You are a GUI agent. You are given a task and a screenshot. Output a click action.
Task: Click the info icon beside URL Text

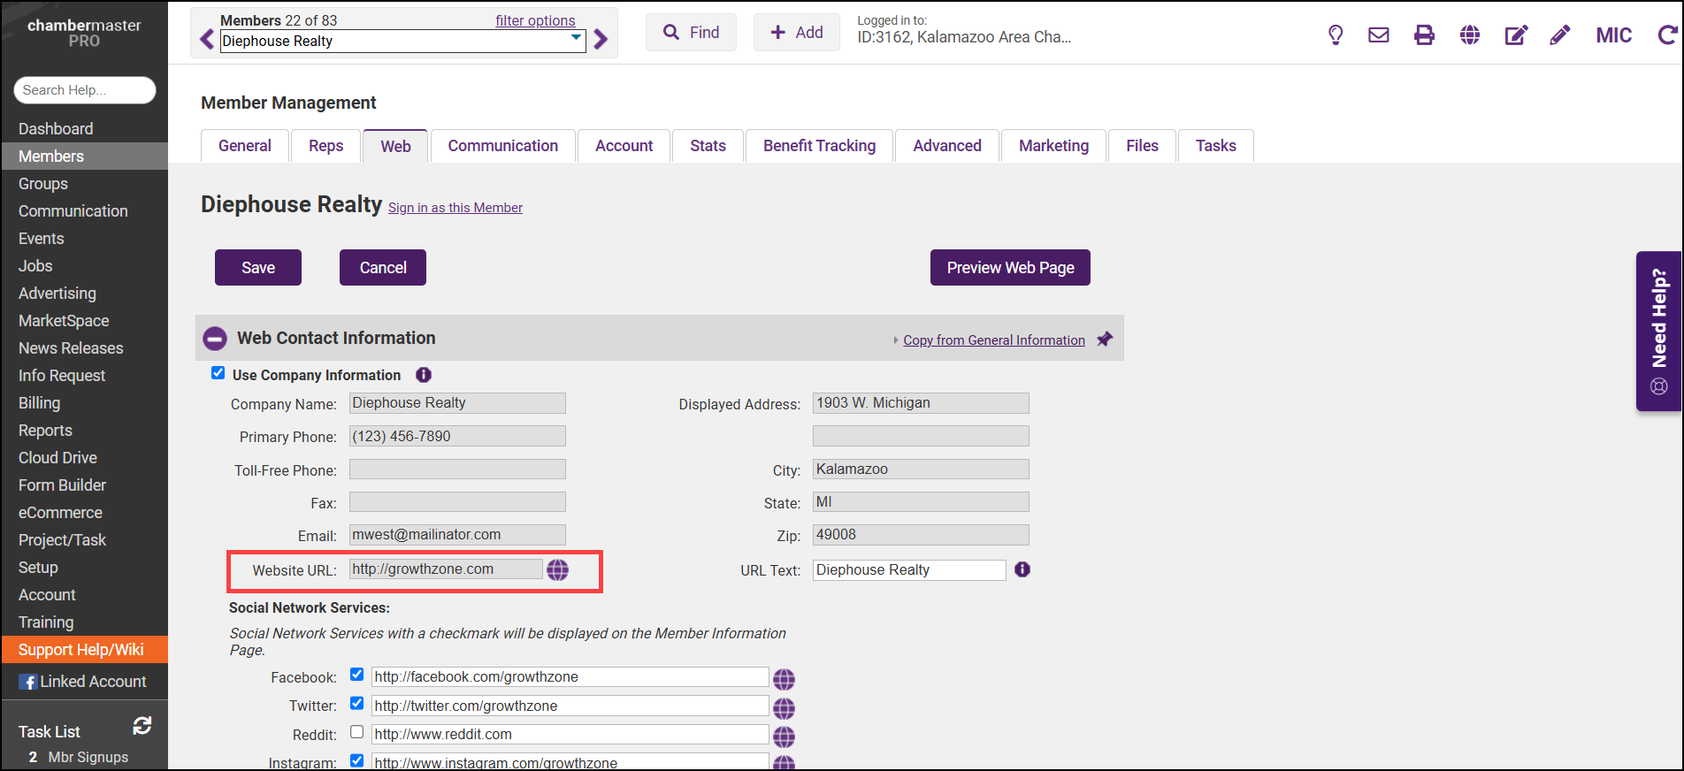(1022, 569)
